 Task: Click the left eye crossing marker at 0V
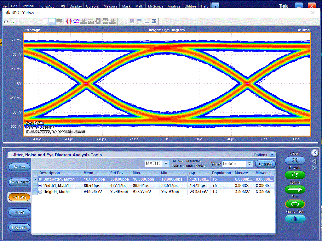[86, 83]
